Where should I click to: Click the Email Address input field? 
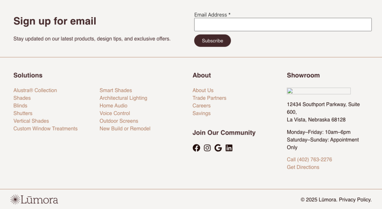pyautogui.click(x=283, y=24)
